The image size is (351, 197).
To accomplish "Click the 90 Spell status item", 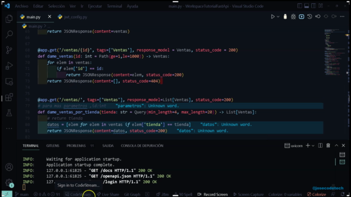I will pos(183,194).
